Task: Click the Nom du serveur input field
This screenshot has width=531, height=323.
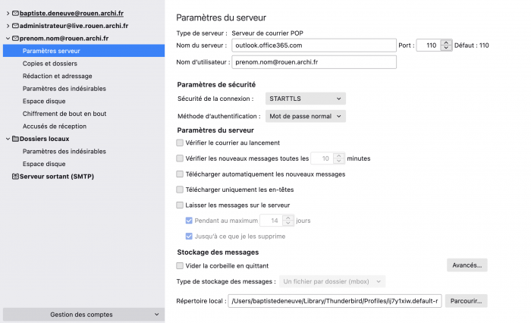Action: click(314, 45)
